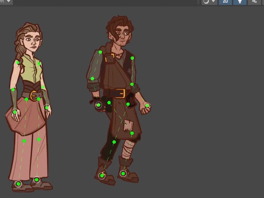Screen dimensions: 264x198
Task: Click the man's hip joint above the patched tunic
Action: coord(128,104)
